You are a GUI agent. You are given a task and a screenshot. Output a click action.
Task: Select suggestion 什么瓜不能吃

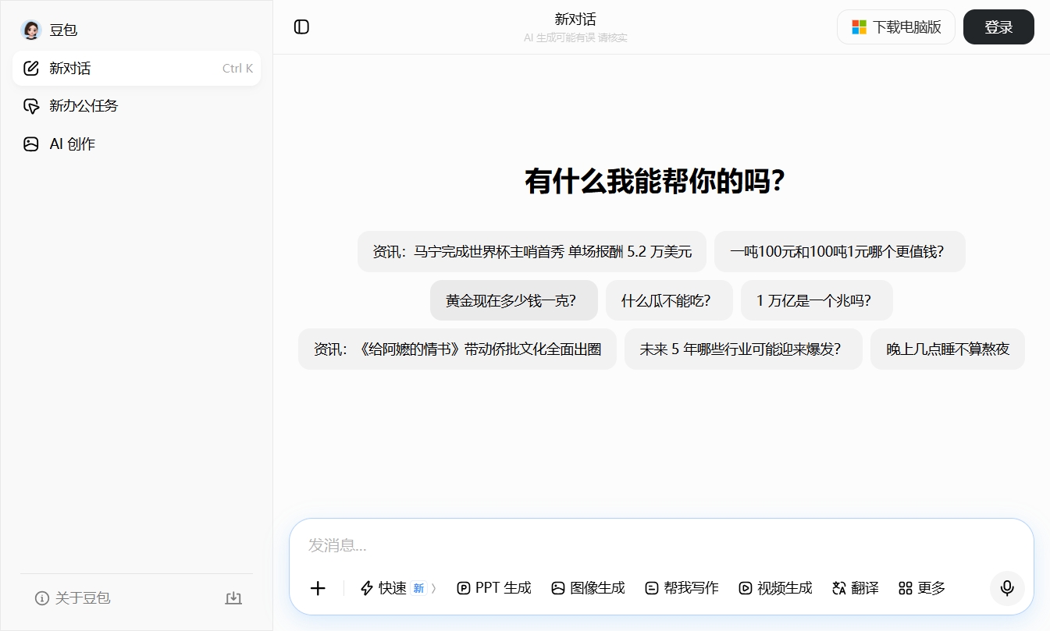click(669, 300)
